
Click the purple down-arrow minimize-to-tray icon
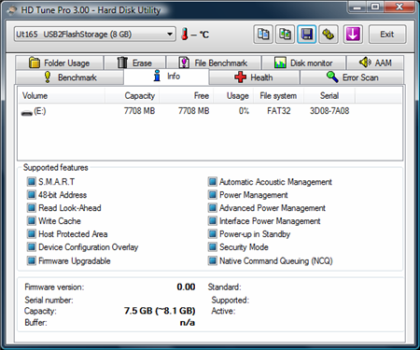(x=353, y=35)
